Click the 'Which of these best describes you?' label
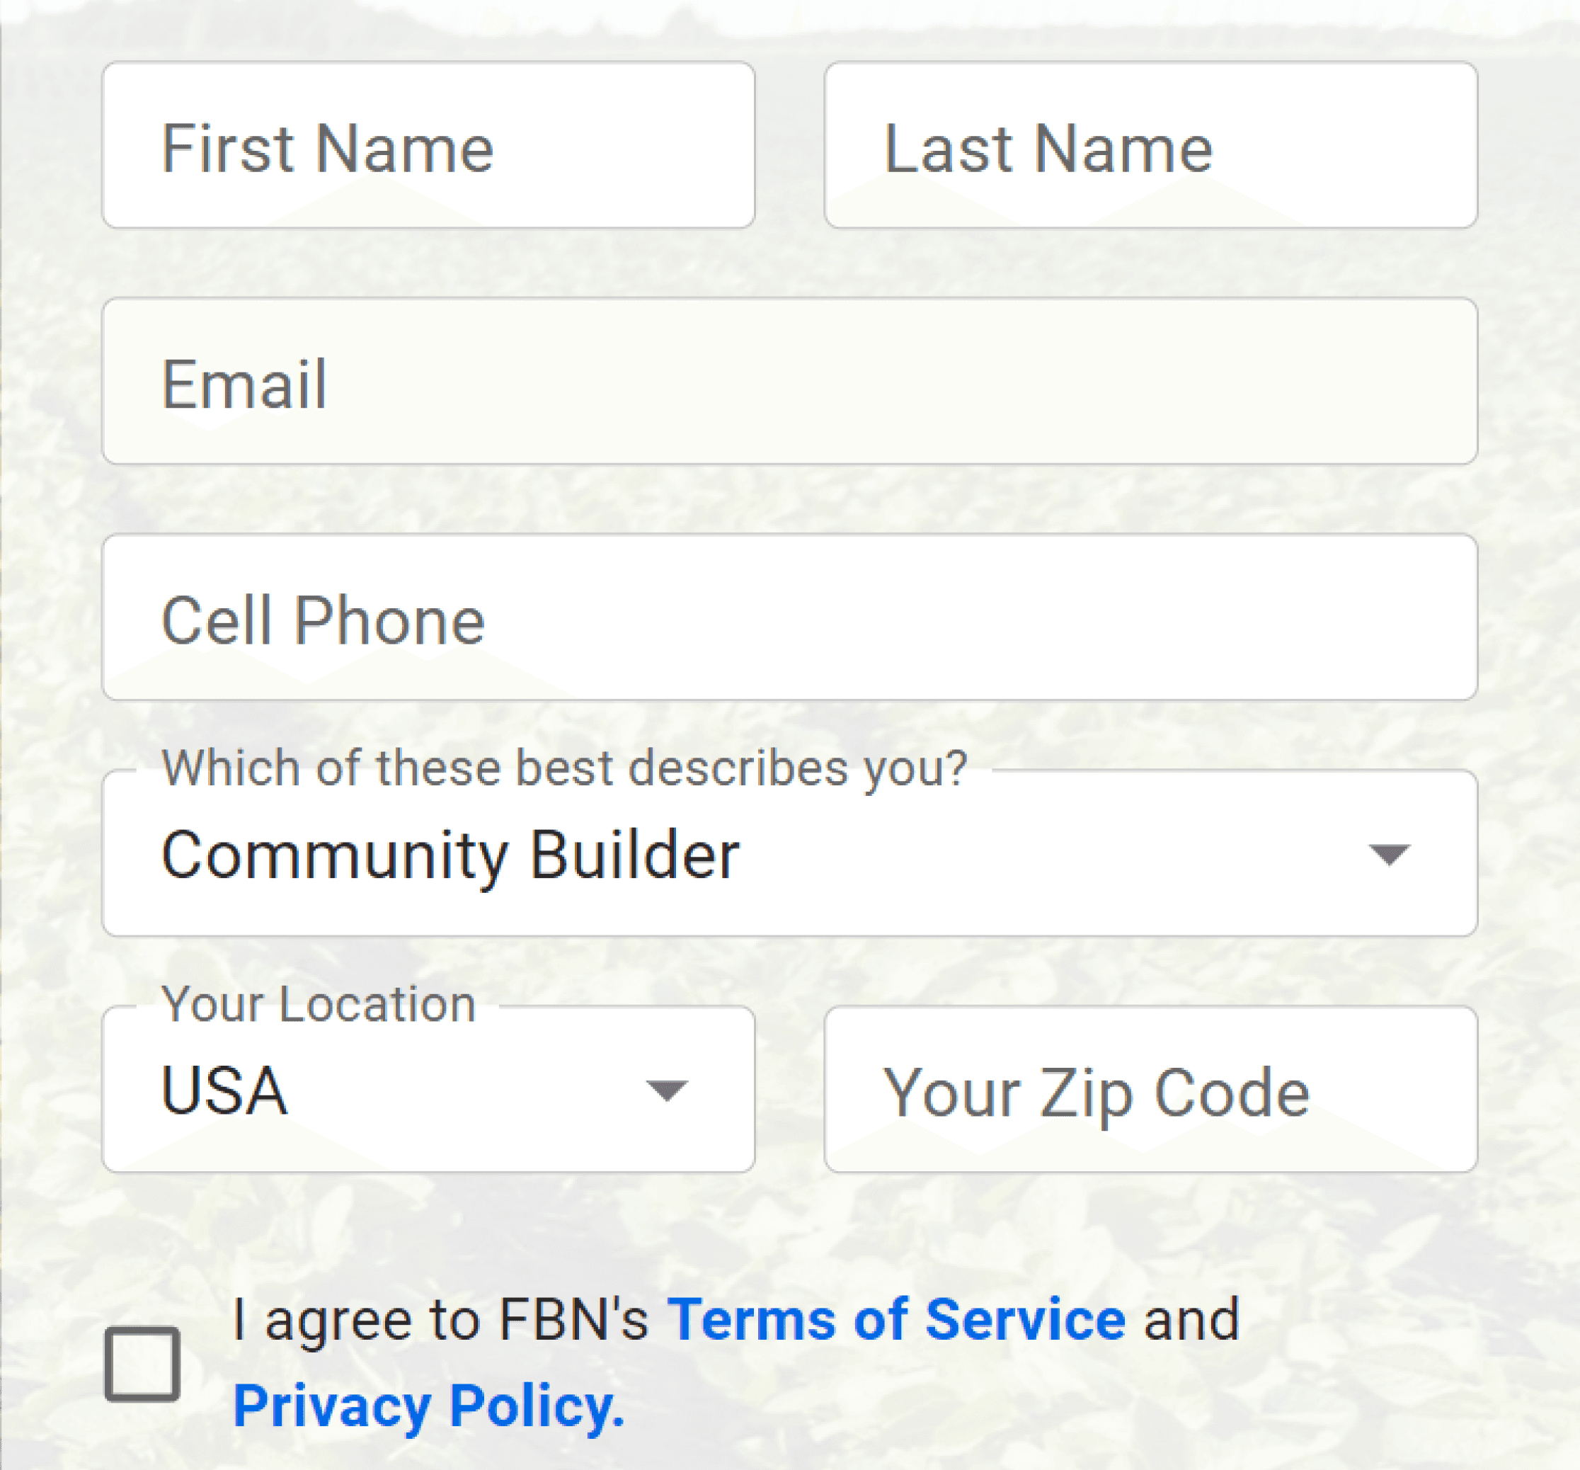The image size is (1580, 1470). (x=564, y=768)
